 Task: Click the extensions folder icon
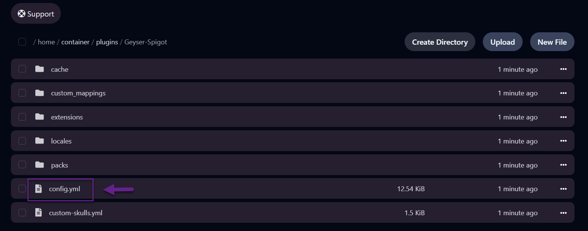pyautogui.click(x=39, y=117)
